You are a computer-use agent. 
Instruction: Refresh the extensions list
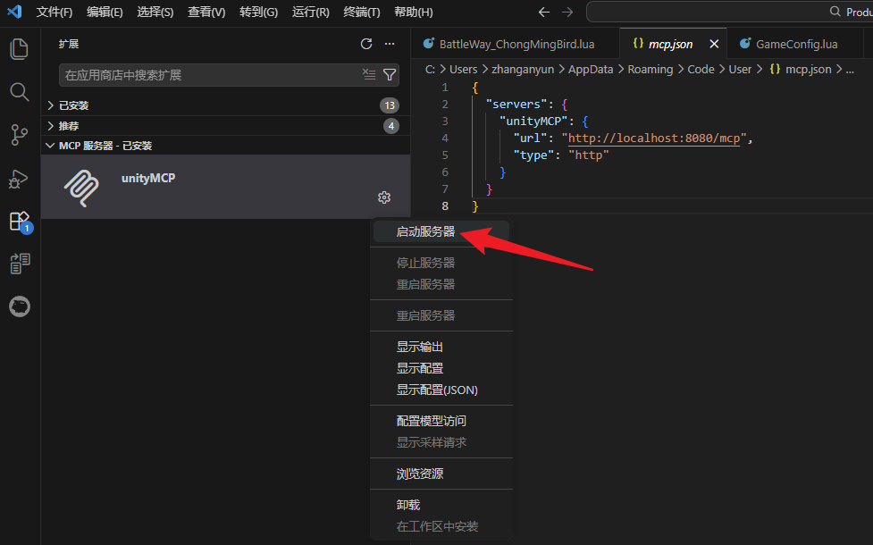(x=366, y=44)
